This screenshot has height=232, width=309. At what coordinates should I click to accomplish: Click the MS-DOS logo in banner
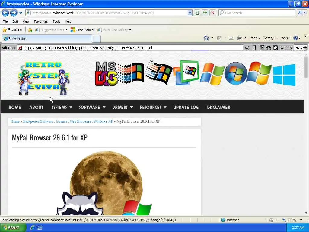106,74
